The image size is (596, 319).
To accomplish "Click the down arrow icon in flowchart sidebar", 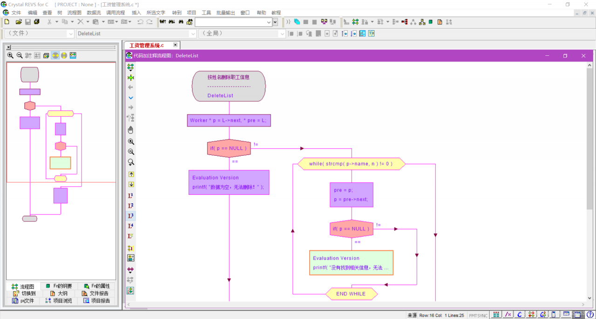I will [131, 98].
